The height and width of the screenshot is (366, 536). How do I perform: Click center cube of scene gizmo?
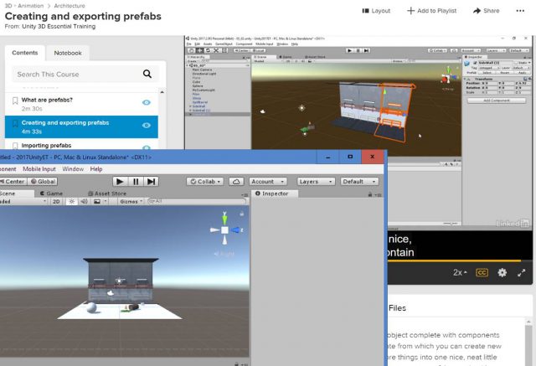[224, 230]
